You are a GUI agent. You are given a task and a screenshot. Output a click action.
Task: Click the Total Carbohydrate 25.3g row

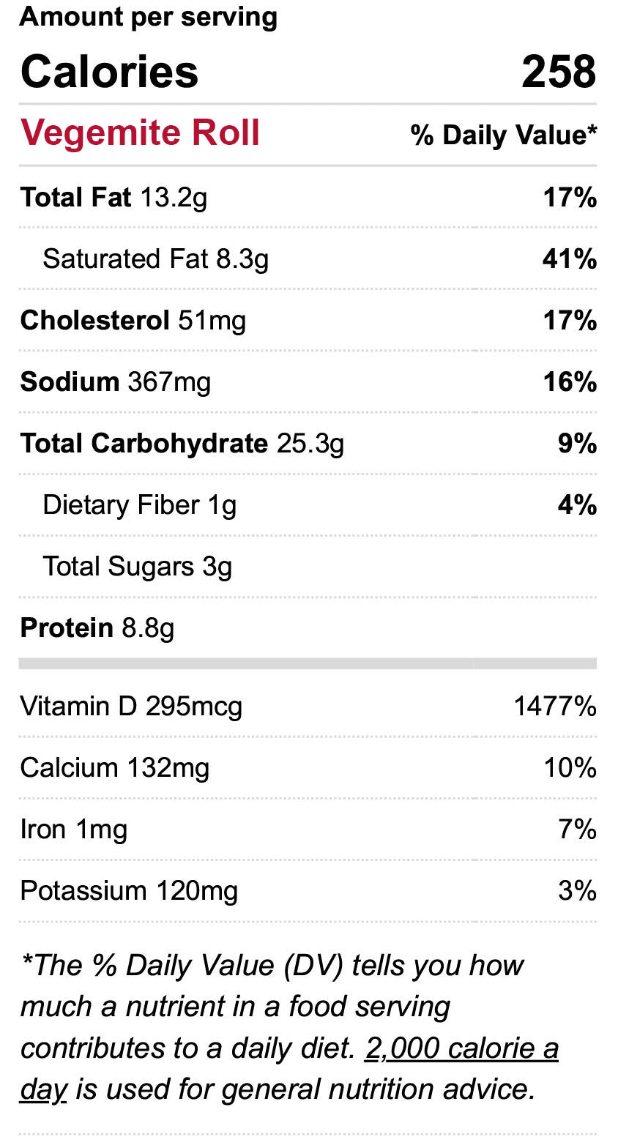point(182,444)
